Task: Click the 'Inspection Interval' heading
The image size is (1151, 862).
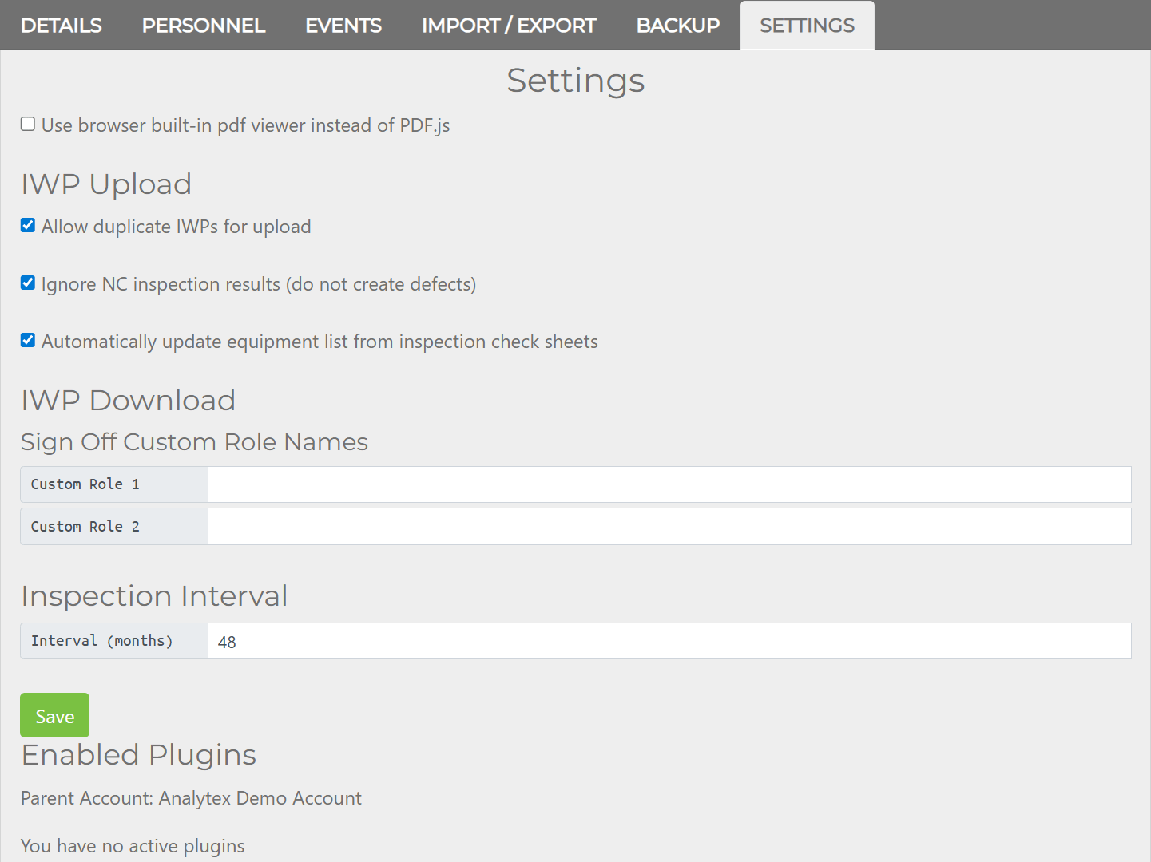Action: coord(154,596)
